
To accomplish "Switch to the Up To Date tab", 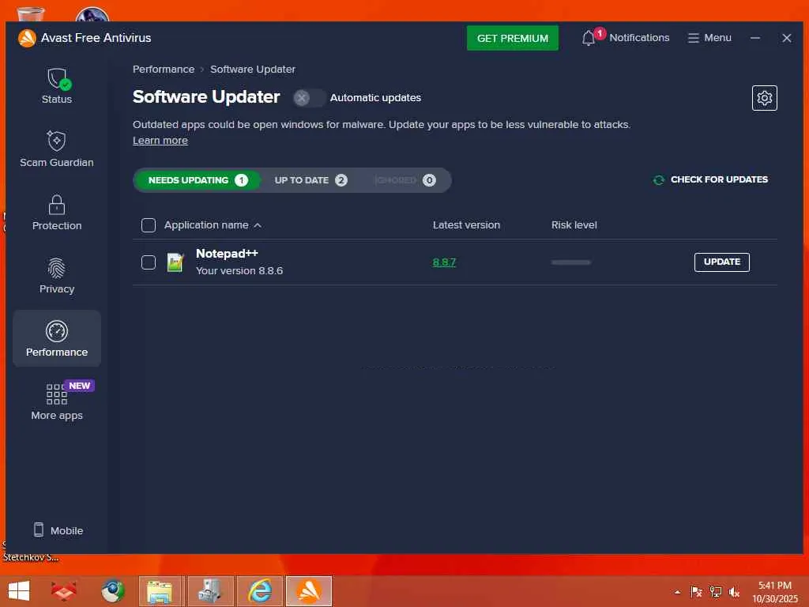I will coord(310,180).
